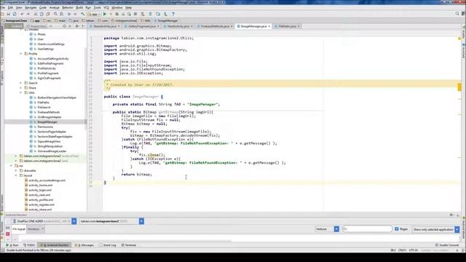Open the Terminal tool window button
466x262 pixels.
tap(129, 245)
